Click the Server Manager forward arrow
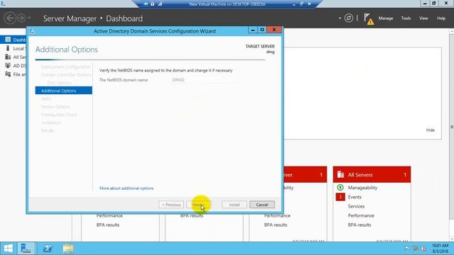 (21, 18)
